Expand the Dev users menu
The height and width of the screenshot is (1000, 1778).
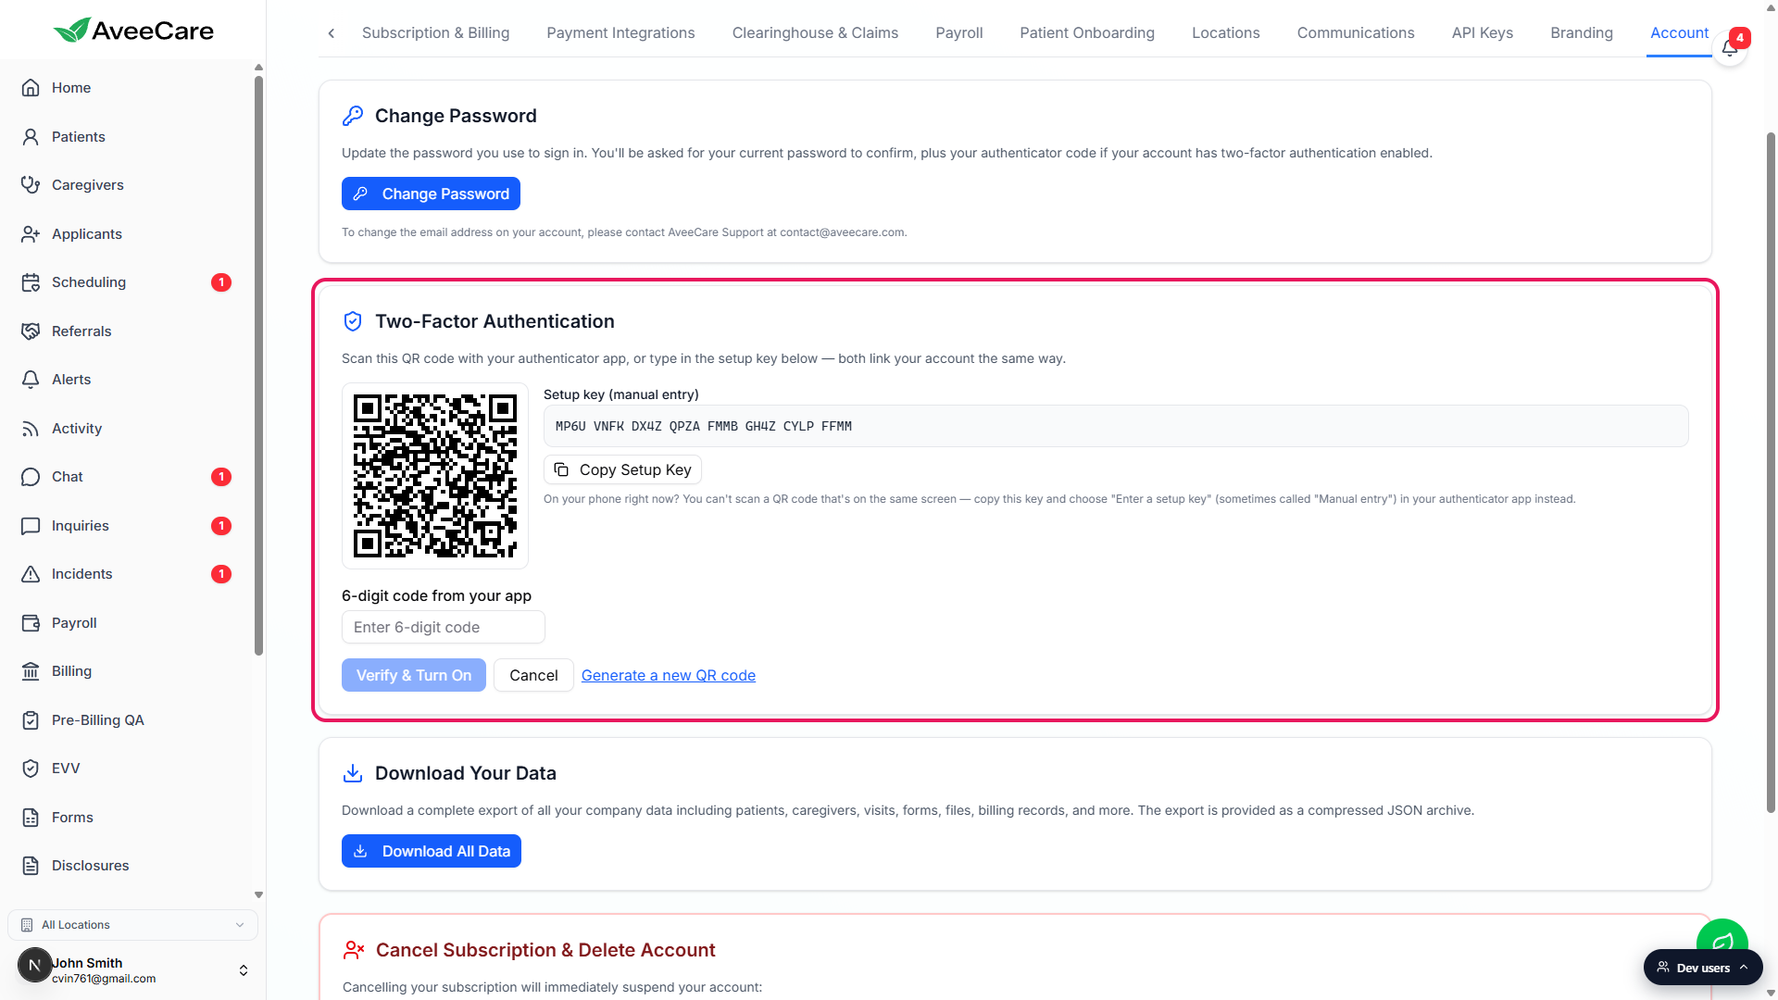point(1703,968)
